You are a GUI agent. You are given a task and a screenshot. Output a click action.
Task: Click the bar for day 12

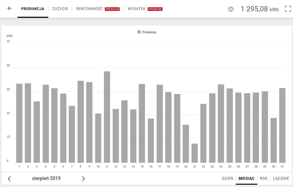116,136
